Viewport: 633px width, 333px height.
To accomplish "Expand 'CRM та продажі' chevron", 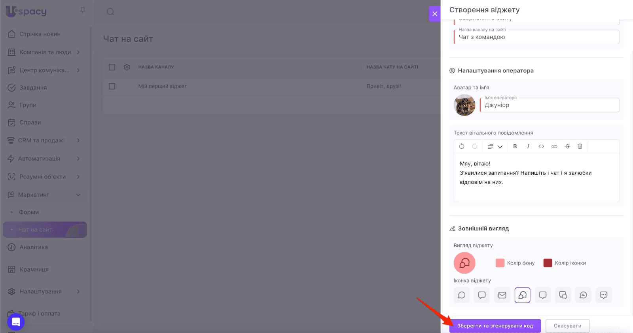I will click(x=78, y=140).
